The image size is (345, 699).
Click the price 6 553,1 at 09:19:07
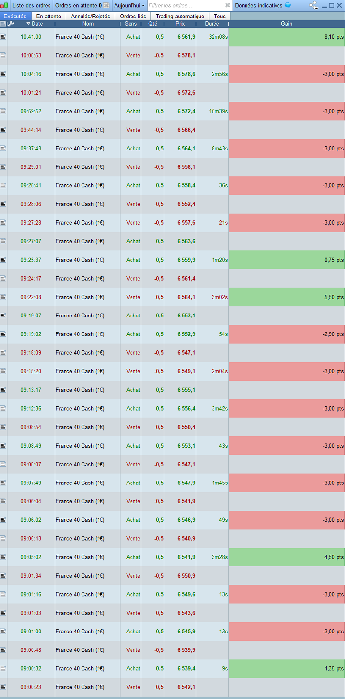coord(186,316)
